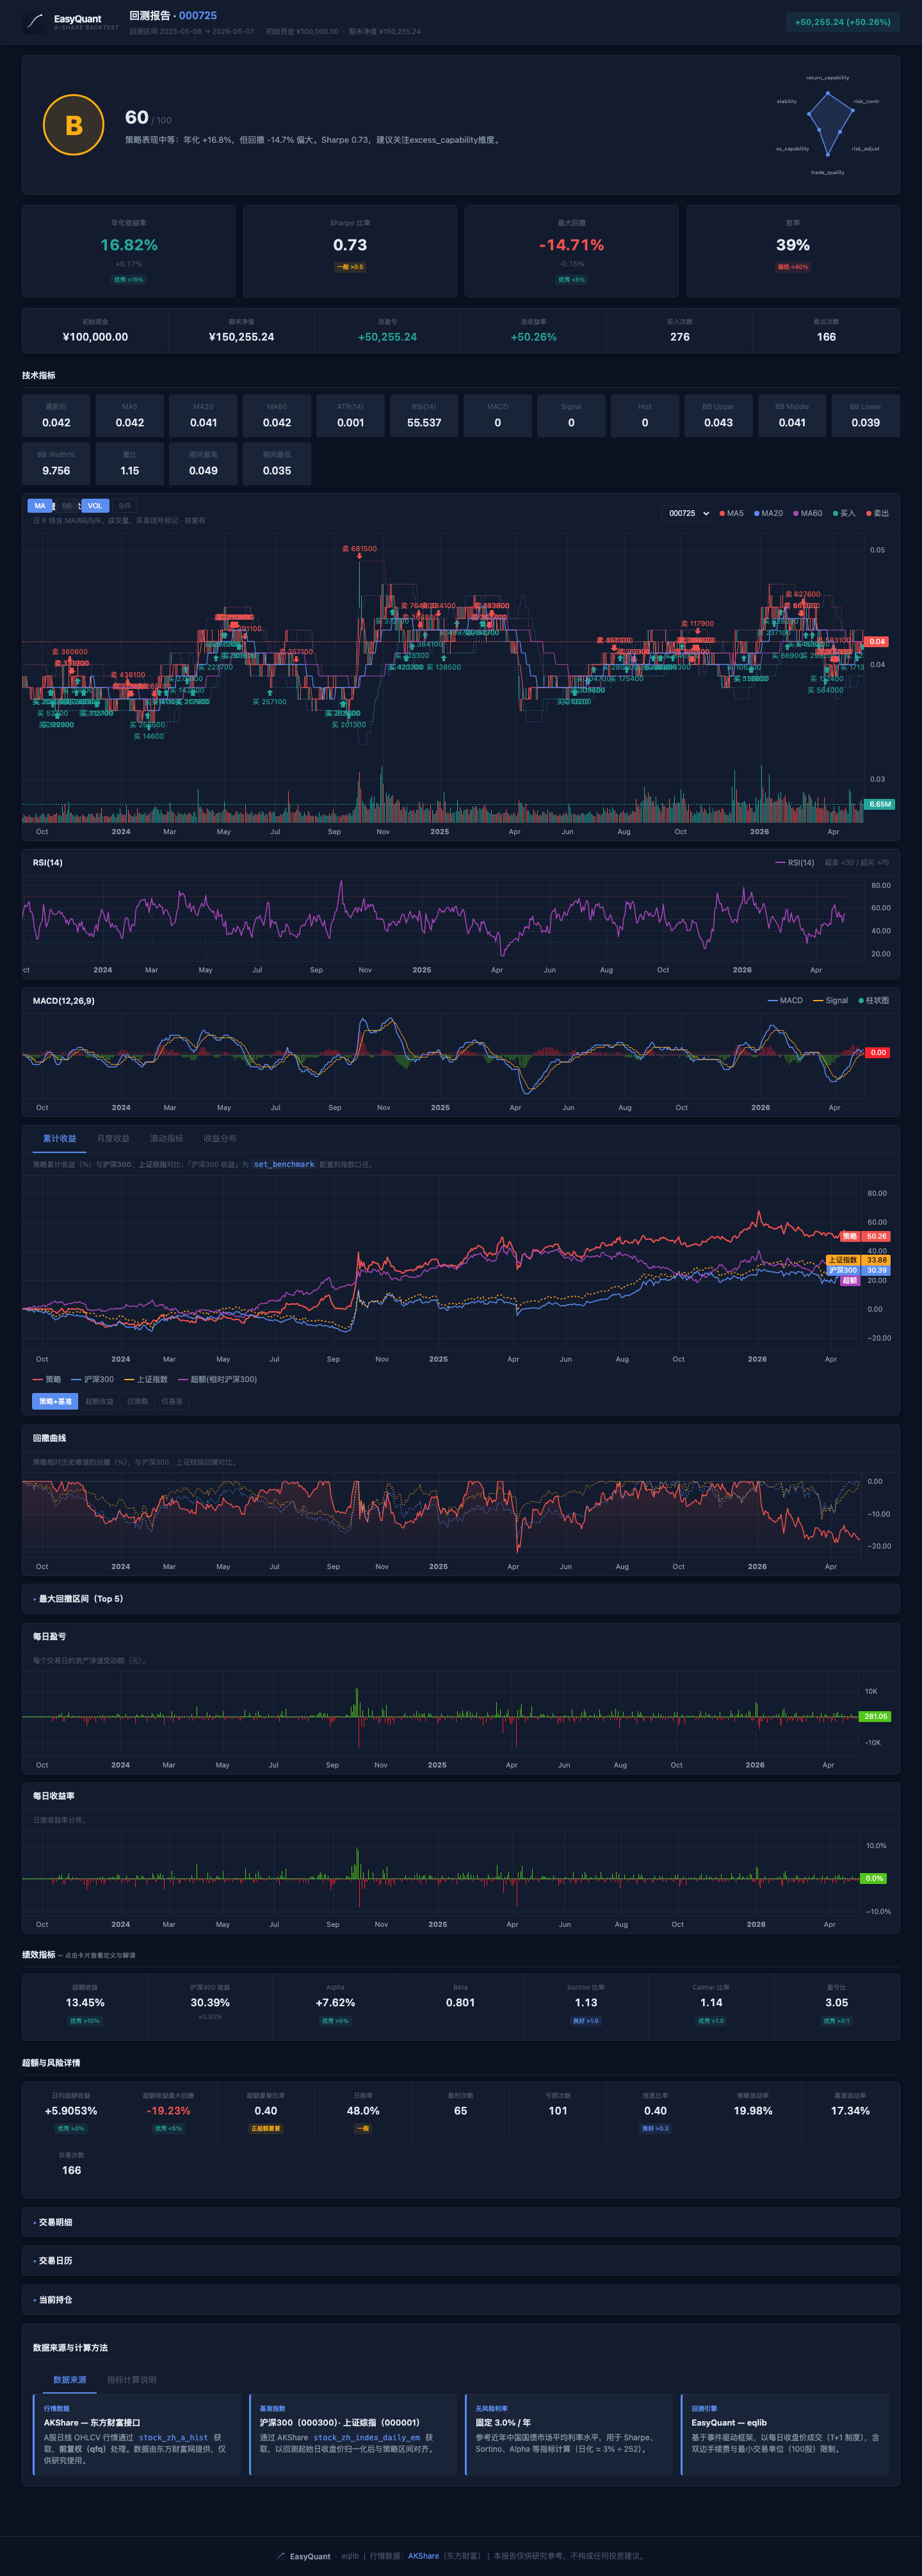This screenshot has width=922, height=2576.
Task: Open the AKShare link in footer
Action: click(x=423, y=2555)
